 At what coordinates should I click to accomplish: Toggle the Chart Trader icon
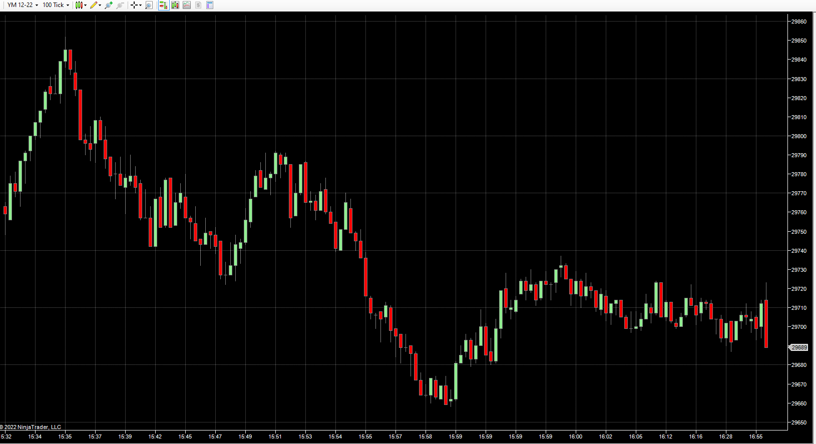(x=163, y=5)
